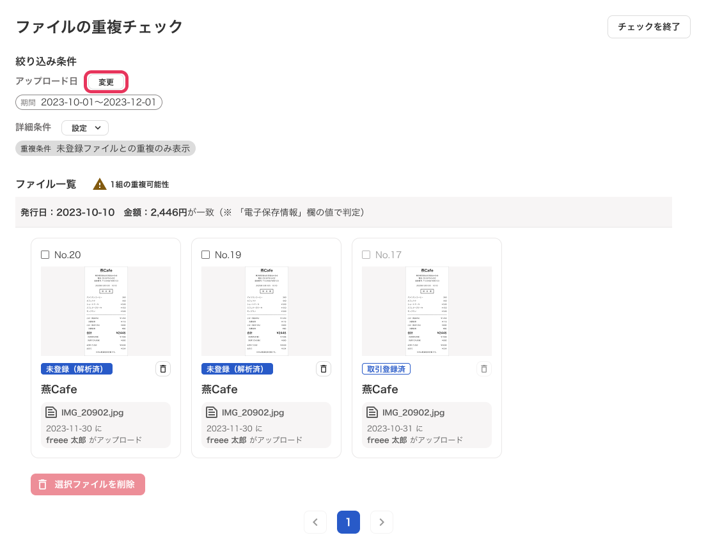Screen dimensions: 706x549
Task: Click 燕Cafe title on No.17 card
Action: coord(380,389)
